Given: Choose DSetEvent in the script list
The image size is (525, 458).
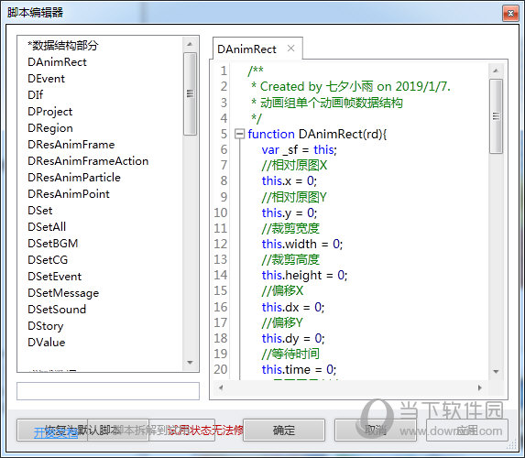Looking at the screenshot, I should (55, 277).
